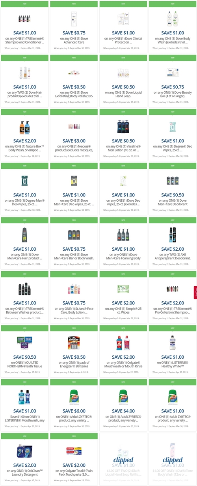The width and height of the screenshot is (197, 486).
Task: Unclip the clipped Dial/Tone Body Wash coupon
Action: [x=172, y=460]
